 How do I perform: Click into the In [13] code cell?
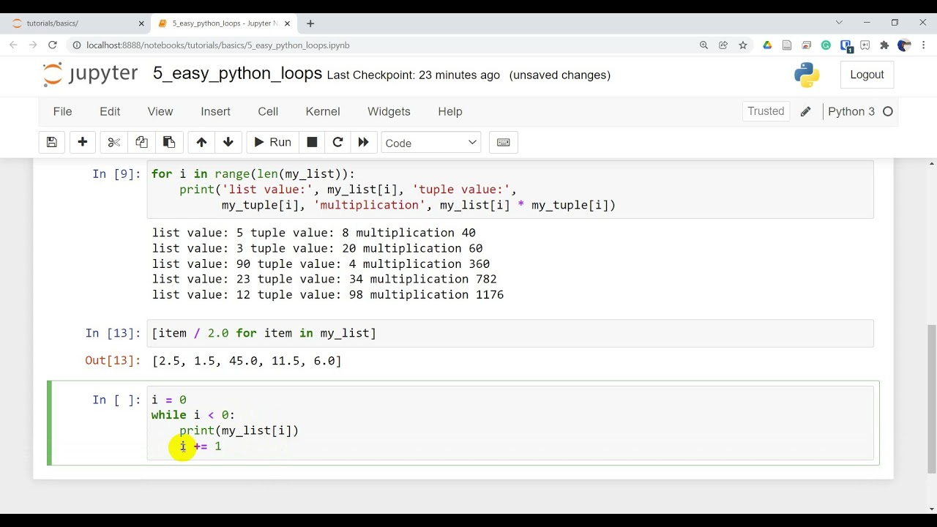pyautogui.click(x=510, y=333)
